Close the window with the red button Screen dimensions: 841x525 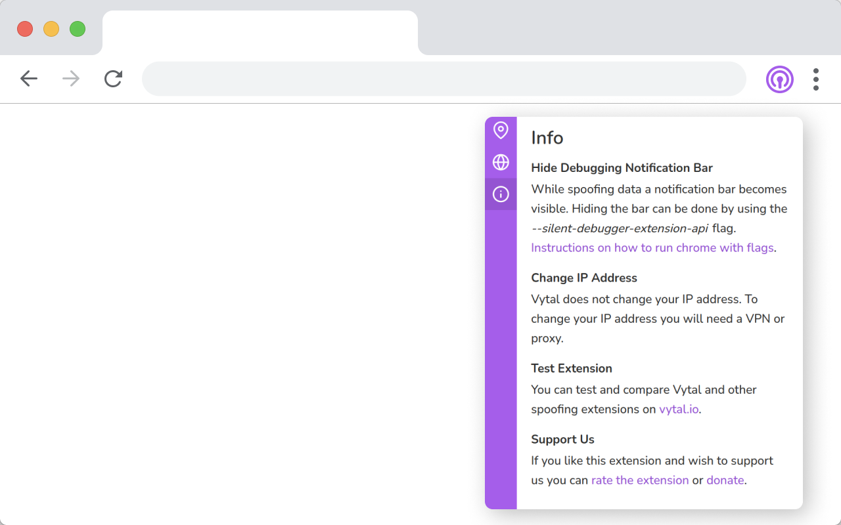click(25, 29)
